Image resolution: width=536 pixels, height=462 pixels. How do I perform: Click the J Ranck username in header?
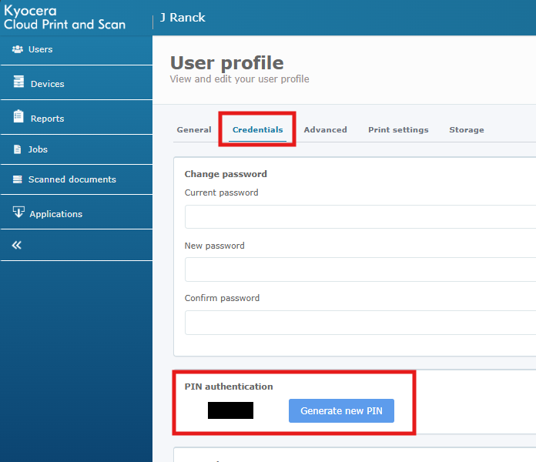pos(183,17)
